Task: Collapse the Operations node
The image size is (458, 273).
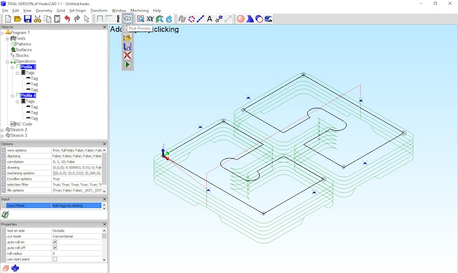Action: click(8, 61)
